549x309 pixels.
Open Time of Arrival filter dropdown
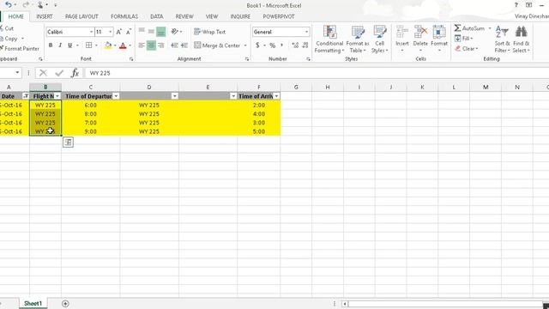(x=276, y=96)
